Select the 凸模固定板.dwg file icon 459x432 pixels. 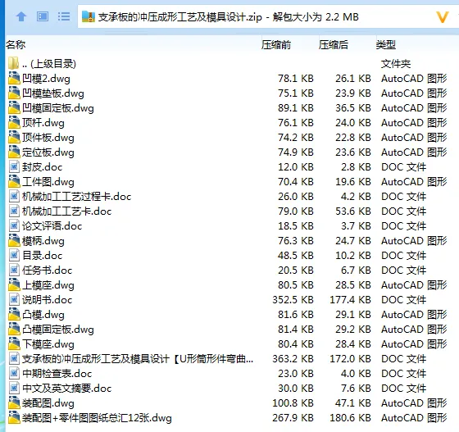pos(14,329)
